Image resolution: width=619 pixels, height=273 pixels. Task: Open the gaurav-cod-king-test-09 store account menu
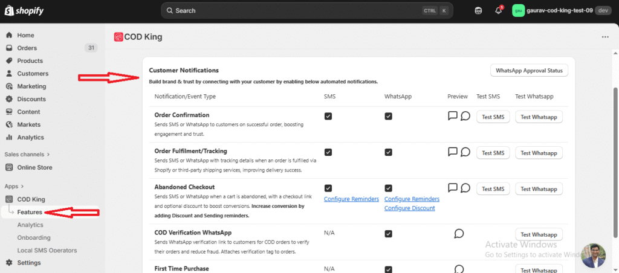pyautogui.click(x=562, y=10)
